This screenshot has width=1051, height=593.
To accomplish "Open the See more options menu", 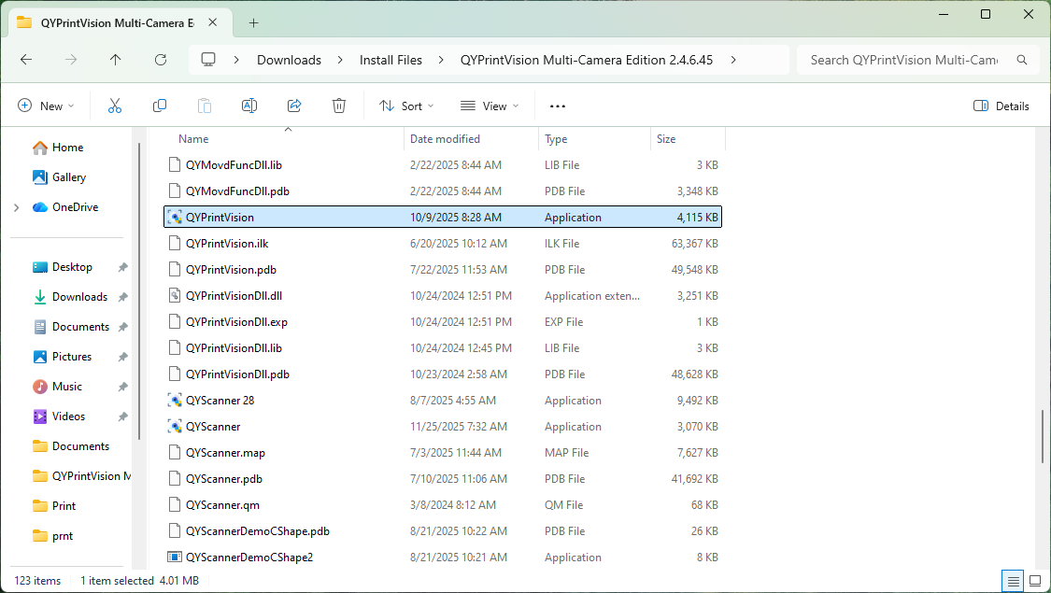I will 558,106.
